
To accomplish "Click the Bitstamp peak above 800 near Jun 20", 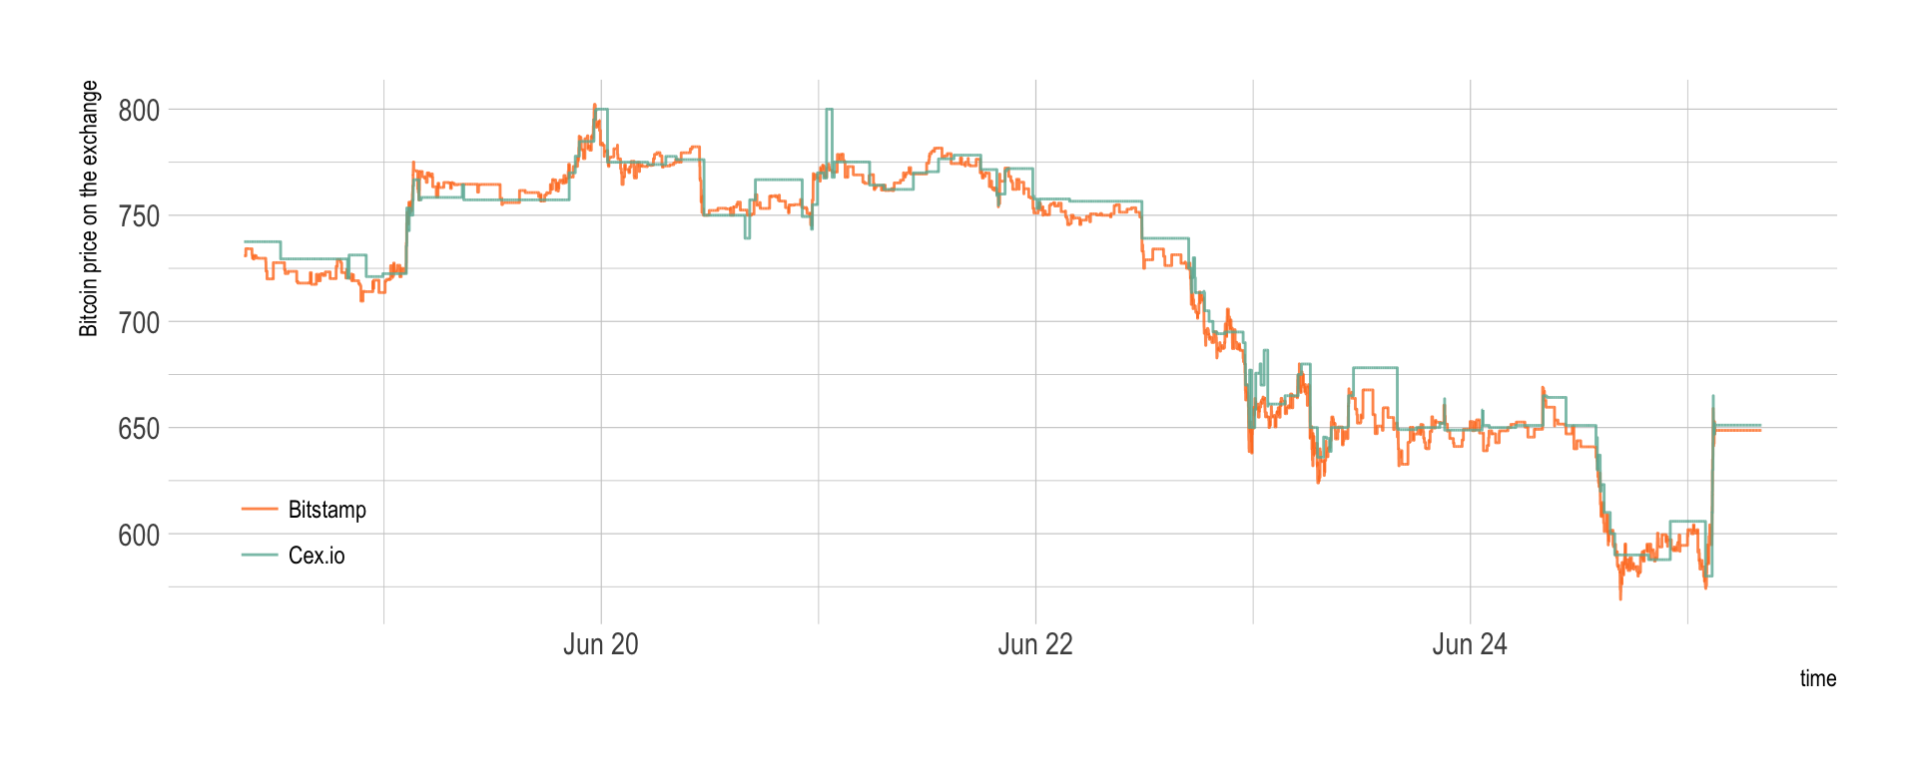I will (594, 105).
